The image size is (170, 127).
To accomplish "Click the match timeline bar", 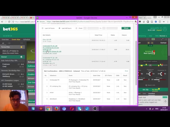I will click(x=153, y=65).
